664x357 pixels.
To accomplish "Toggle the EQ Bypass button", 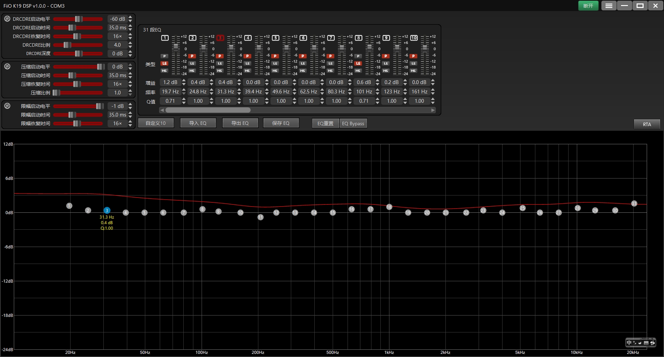I will tap(353, 123).
